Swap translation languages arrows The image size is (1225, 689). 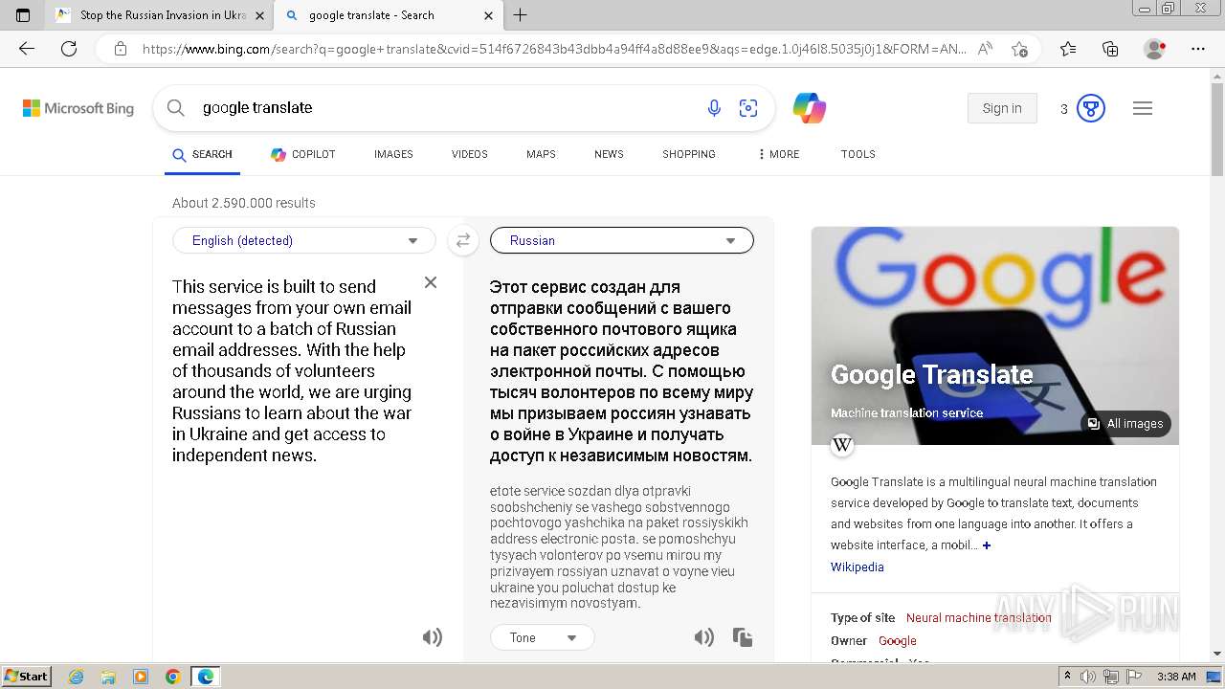tap(463, 240)
